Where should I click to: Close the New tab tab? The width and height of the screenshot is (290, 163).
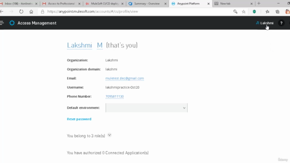click(251, 4)
